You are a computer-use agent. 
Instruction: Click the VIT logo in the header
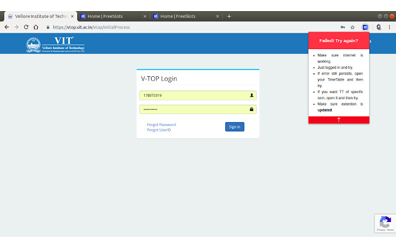[55, 45]
